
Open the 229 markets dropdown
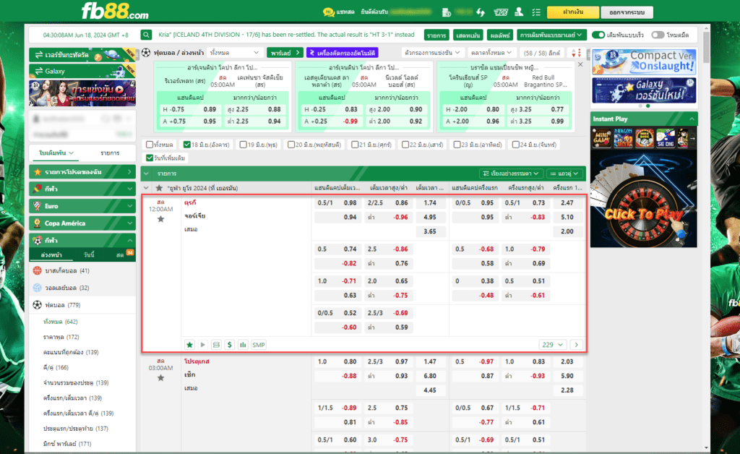tap(552, 345)
